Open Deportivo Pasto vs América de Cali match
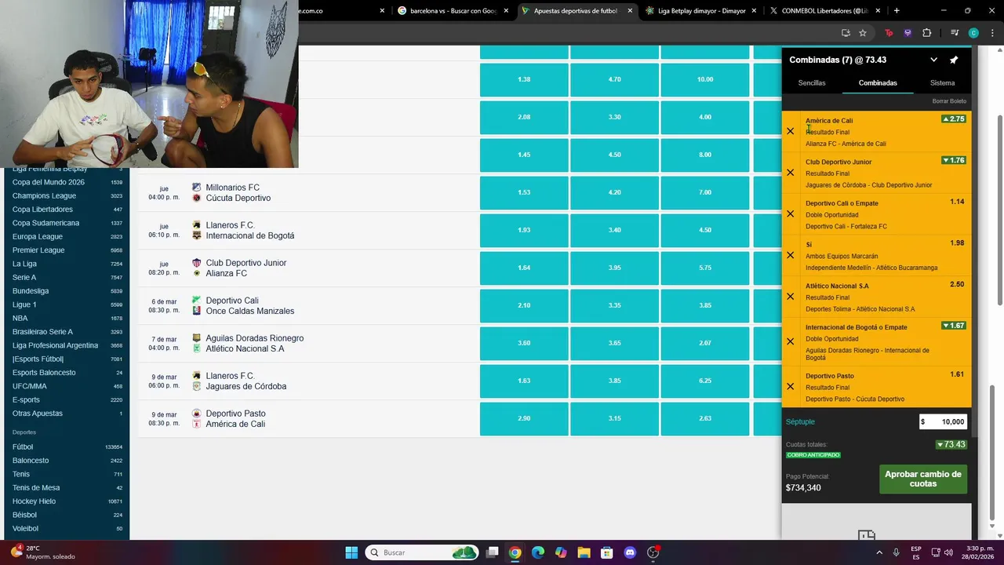Screen dimensions: 1004x565 click(x=235, y=419)
